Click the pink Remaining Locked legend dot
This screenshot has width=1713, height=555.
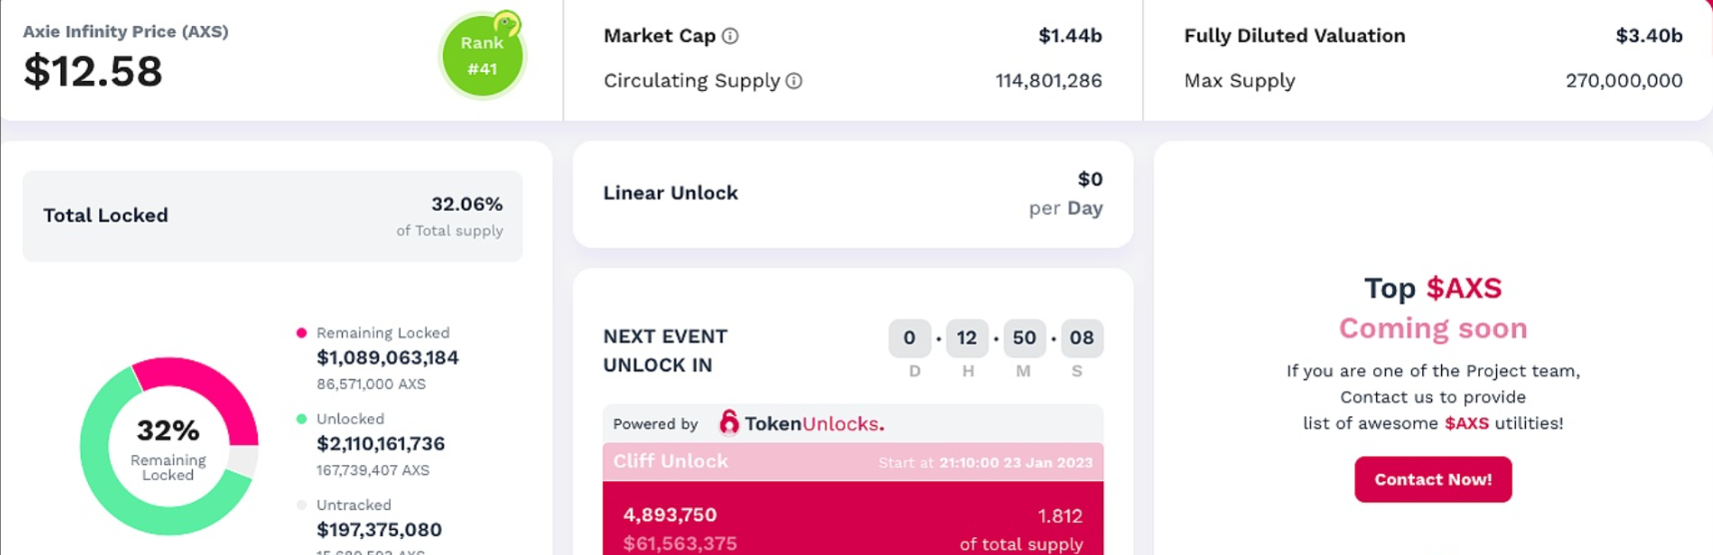[302, 333]
